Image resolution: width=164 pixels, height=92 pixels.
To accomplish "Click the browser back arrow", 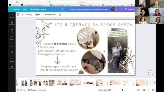I will [x=10, y=2].
